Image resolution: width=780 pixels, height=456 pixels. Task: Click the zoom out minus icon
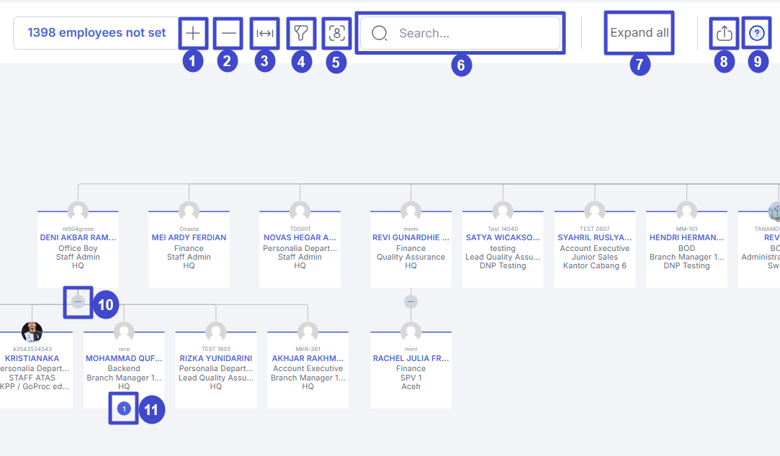coord(228,33)
